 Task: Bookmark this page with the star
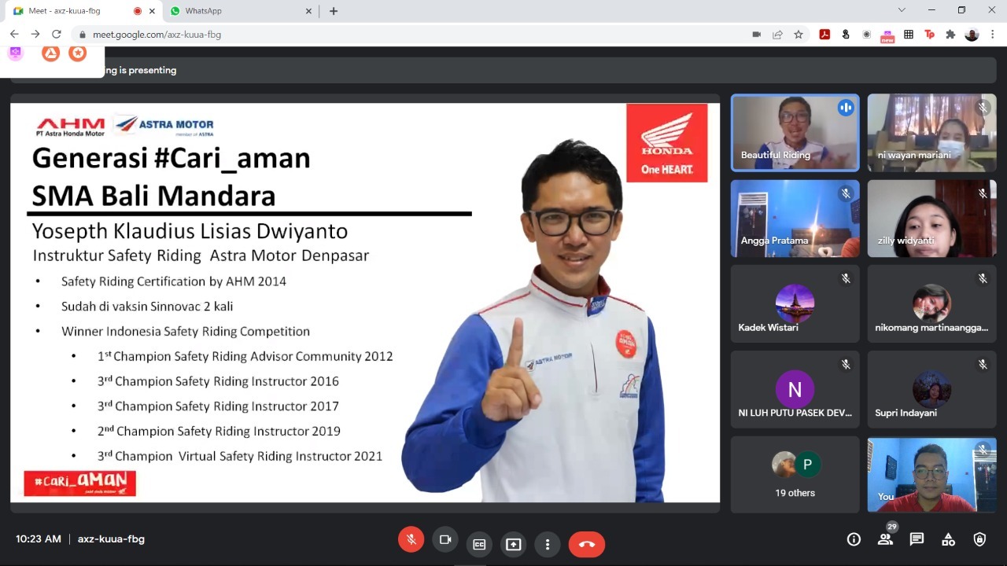pyautogui.click(x=799, y=35)
